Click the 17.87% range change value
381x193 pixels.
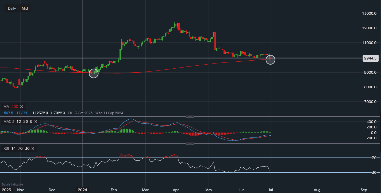(22, 113)
